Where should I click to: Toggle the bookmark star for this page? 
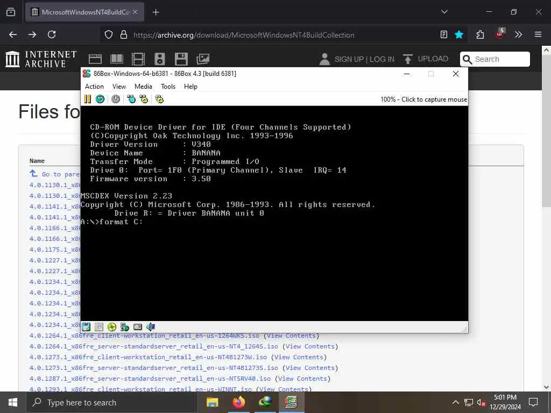(459, 34)
